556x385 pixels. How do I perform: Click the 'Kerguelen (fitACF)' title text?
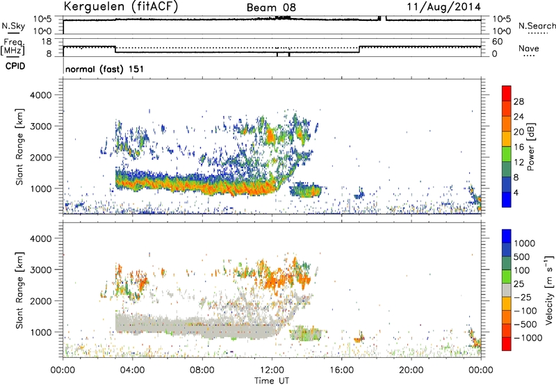coord(120,7)
